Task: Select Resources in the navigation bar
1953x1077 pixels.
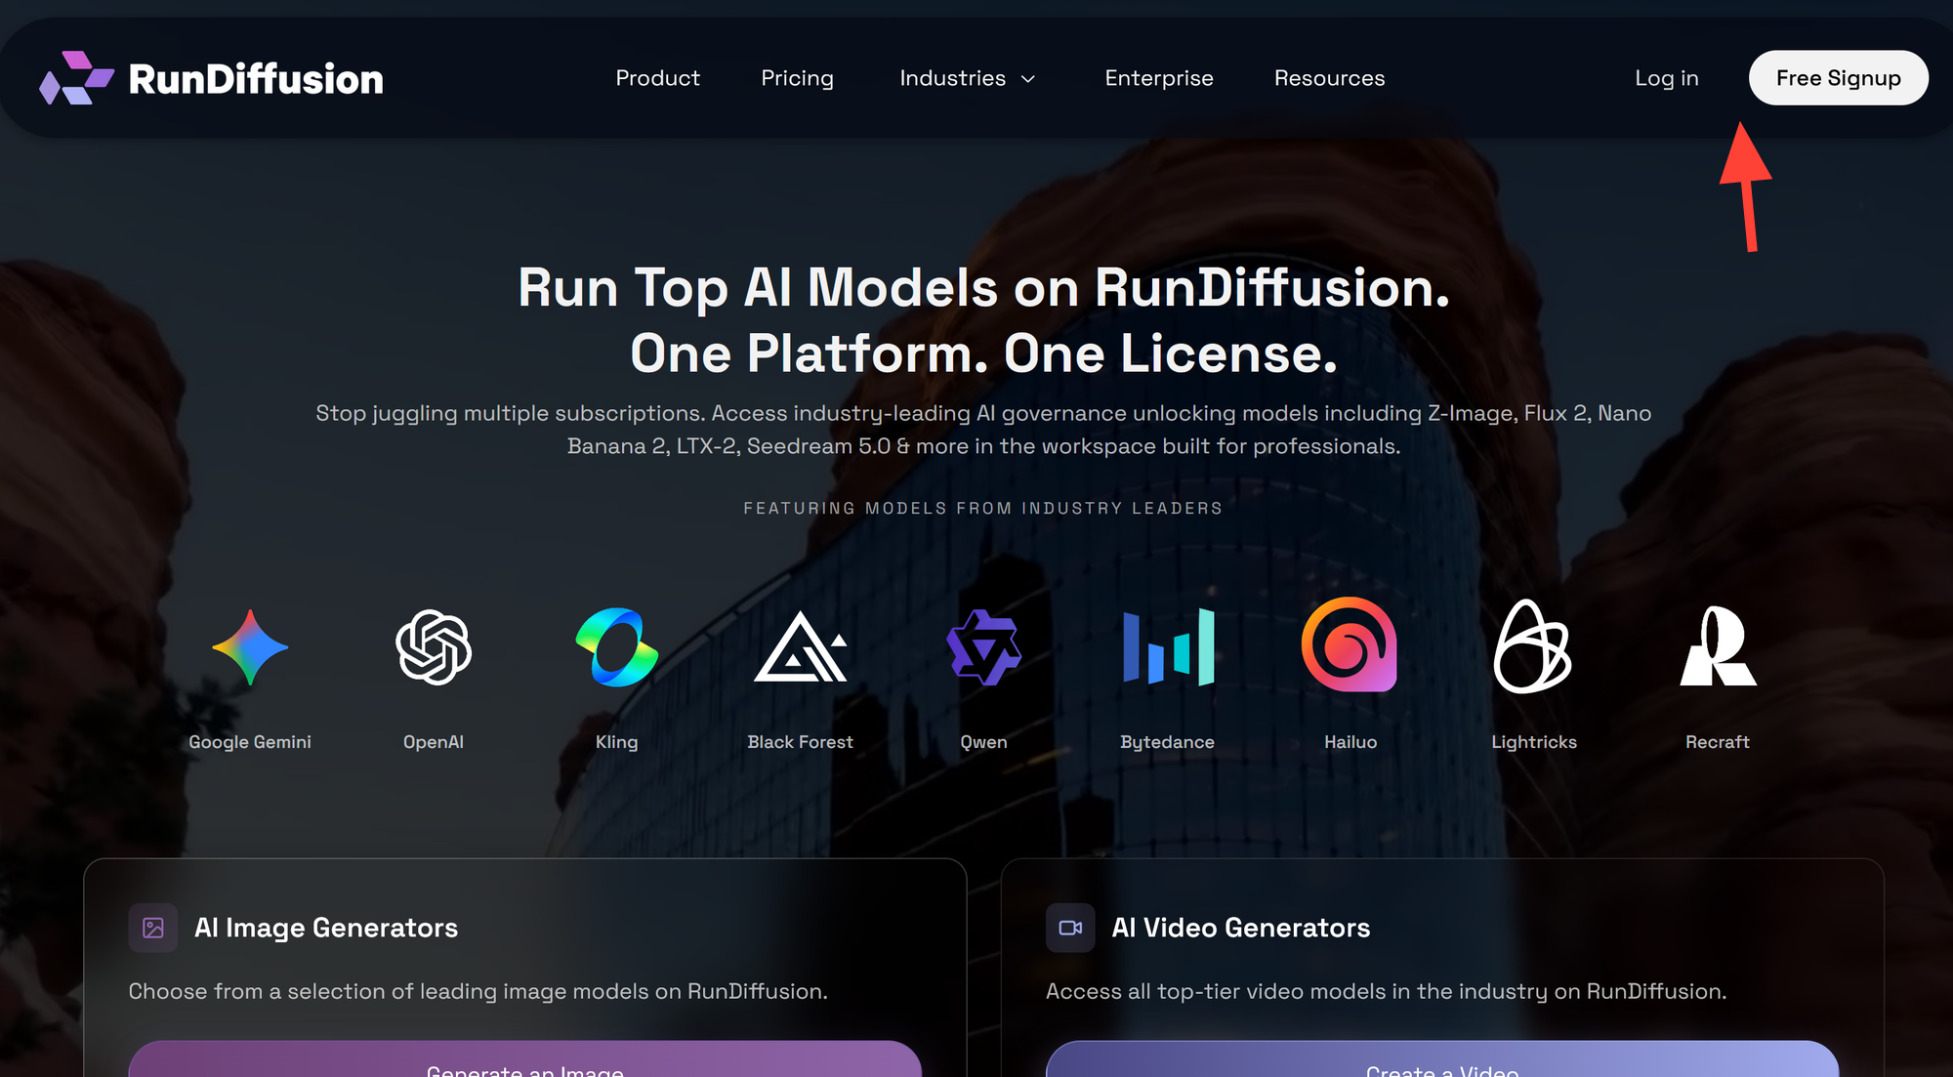Action: coord(1329,78)
